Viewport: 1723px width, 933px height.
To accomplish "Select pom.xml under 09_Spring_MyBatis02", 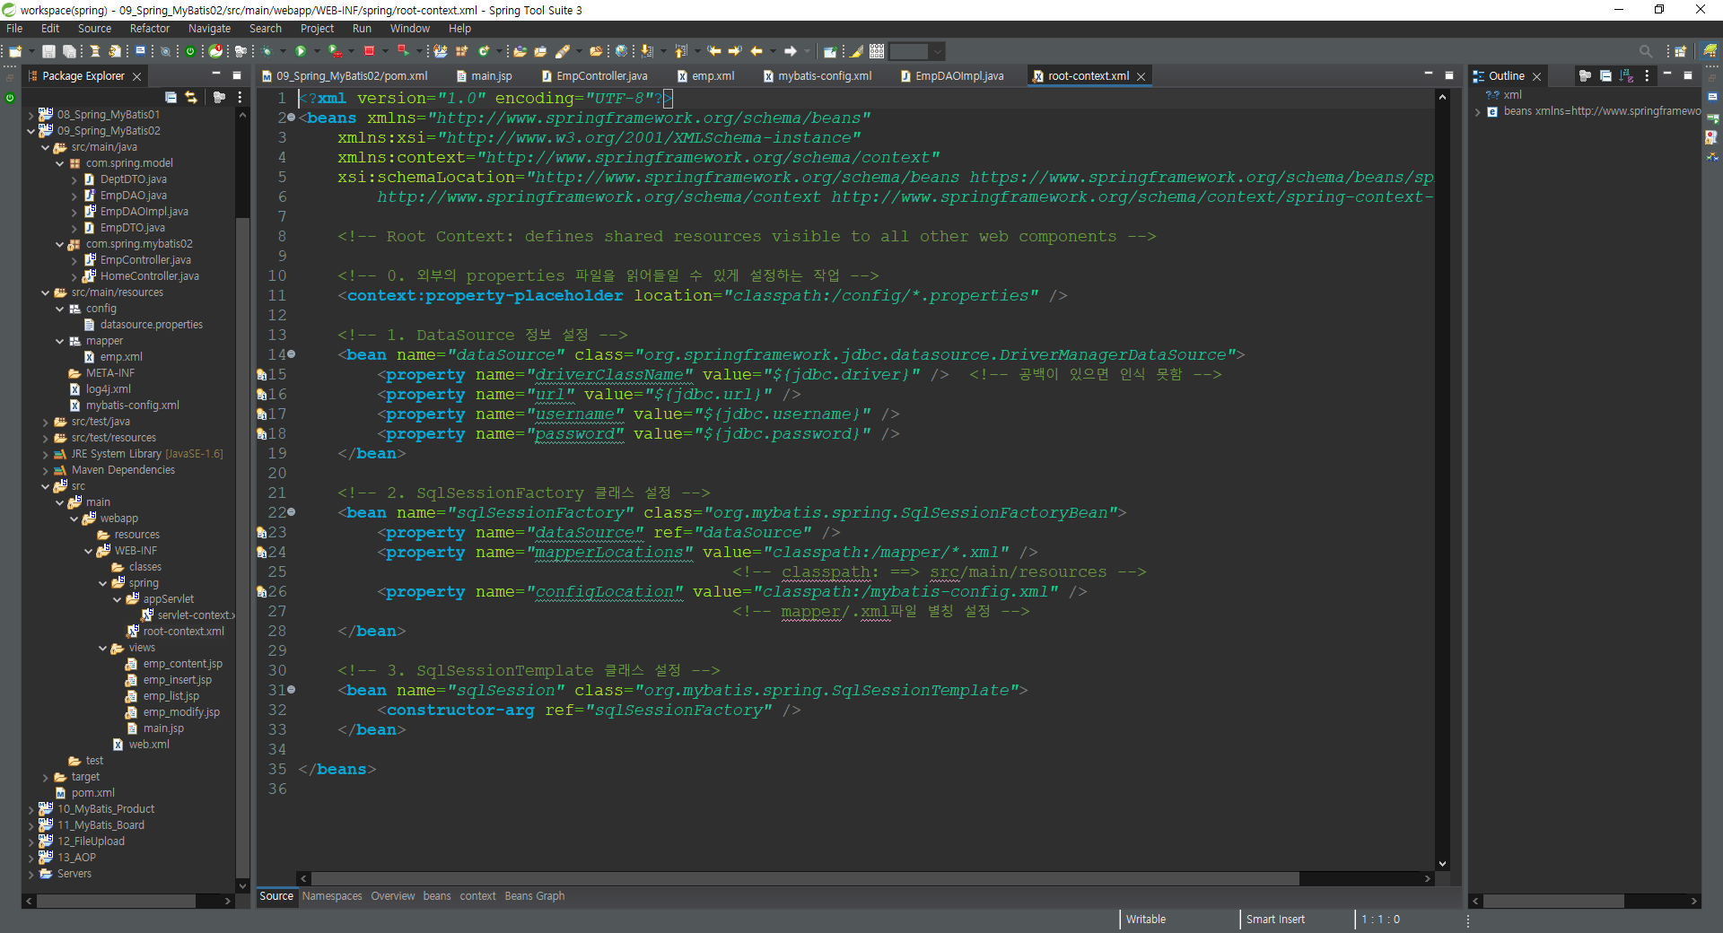I will [93, 793].
